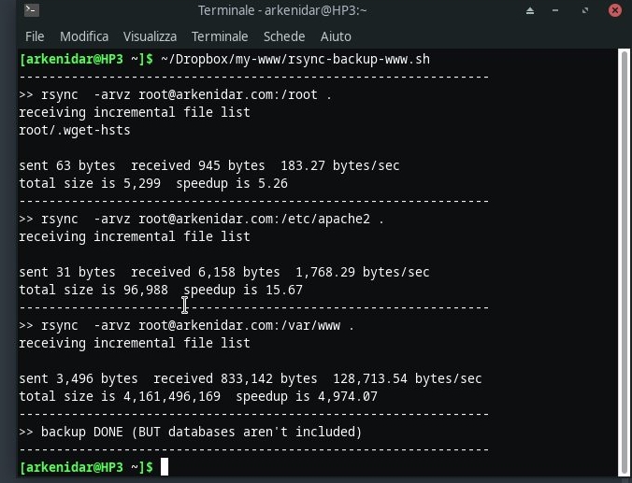Open the Terminale menu
Screen dimensions: 632x483
(220, 36)
